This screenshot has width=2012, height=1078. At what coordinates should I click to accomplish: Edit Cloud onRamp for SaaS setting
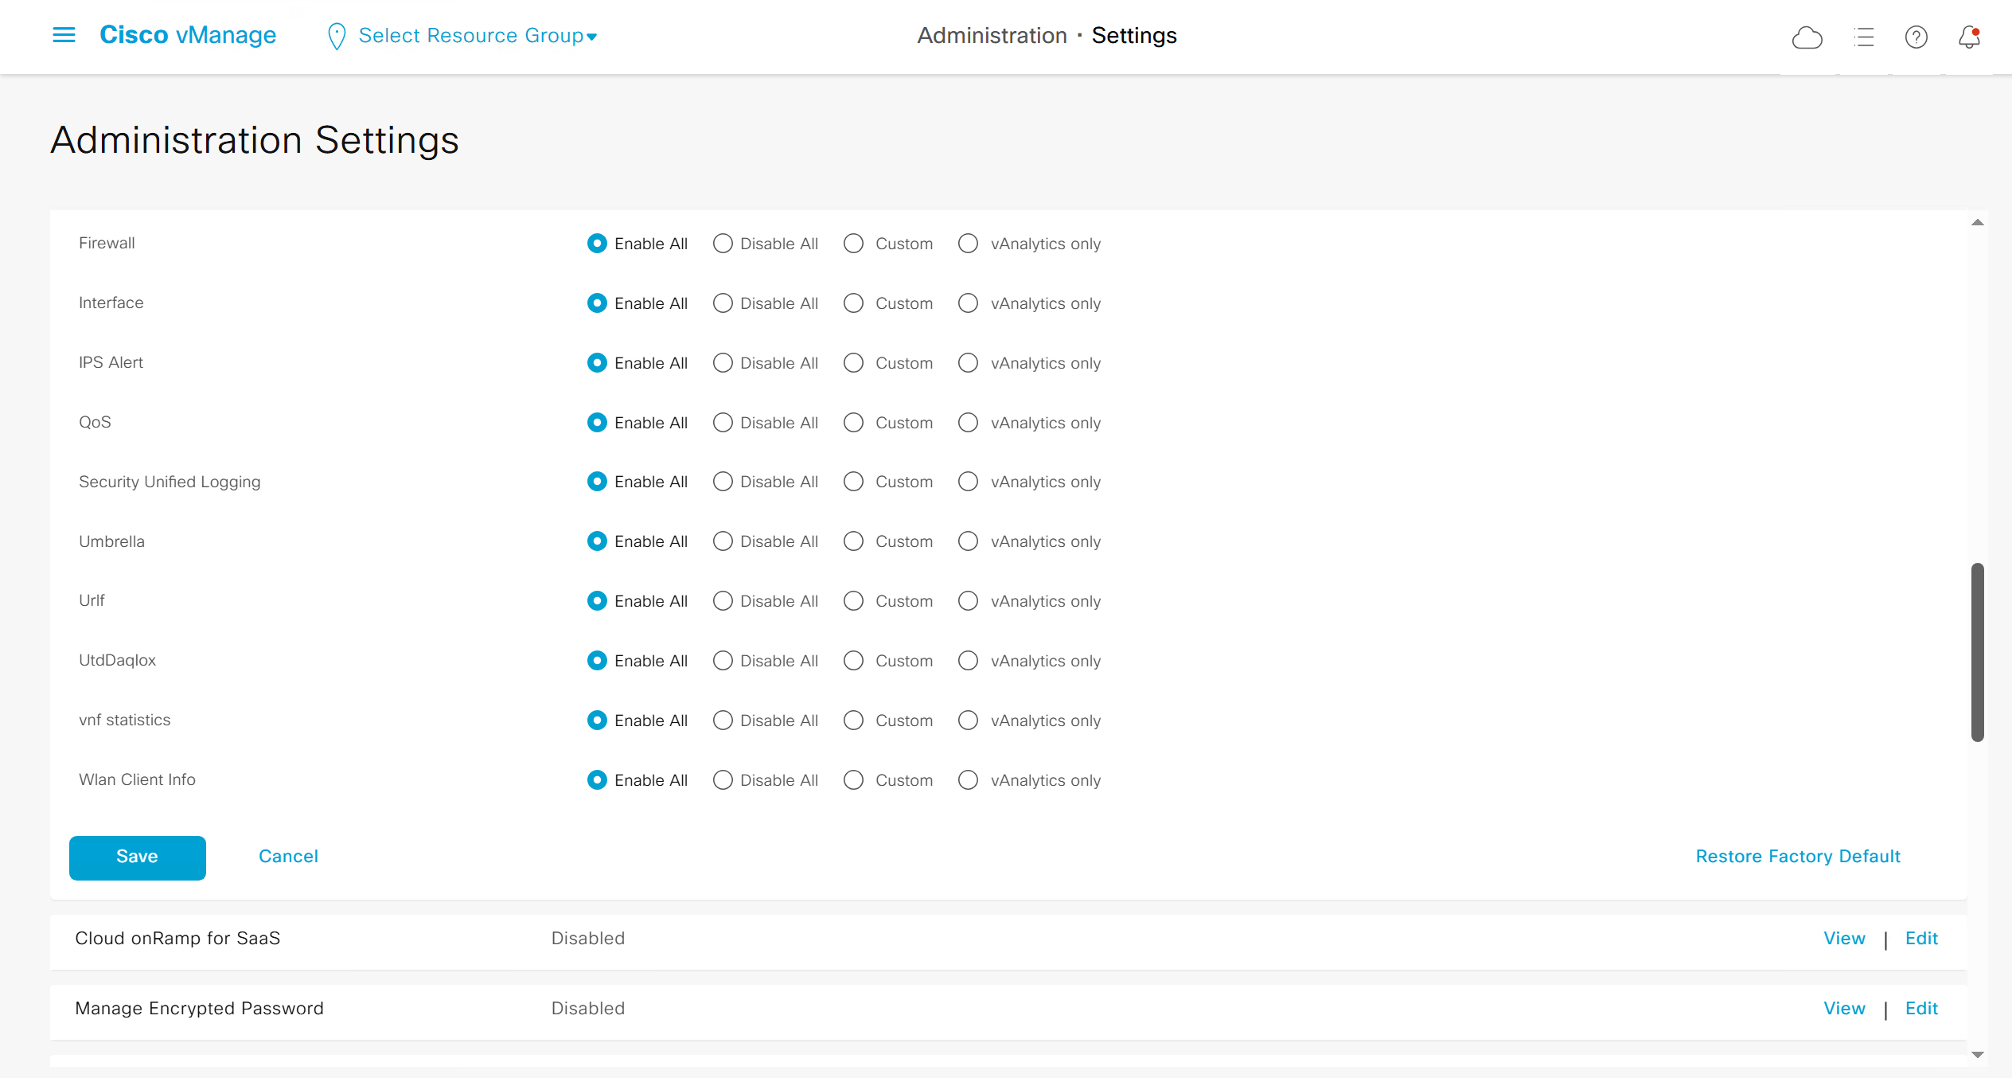pos(1921,939)
